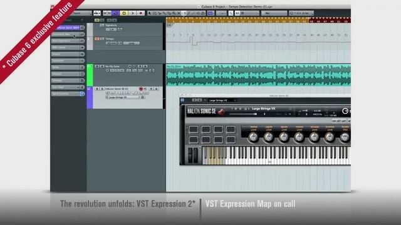The width and height of the screenshot is (401, 225).
Task: Click the automation mode button left of transport controls
Action: click(97, 13)
